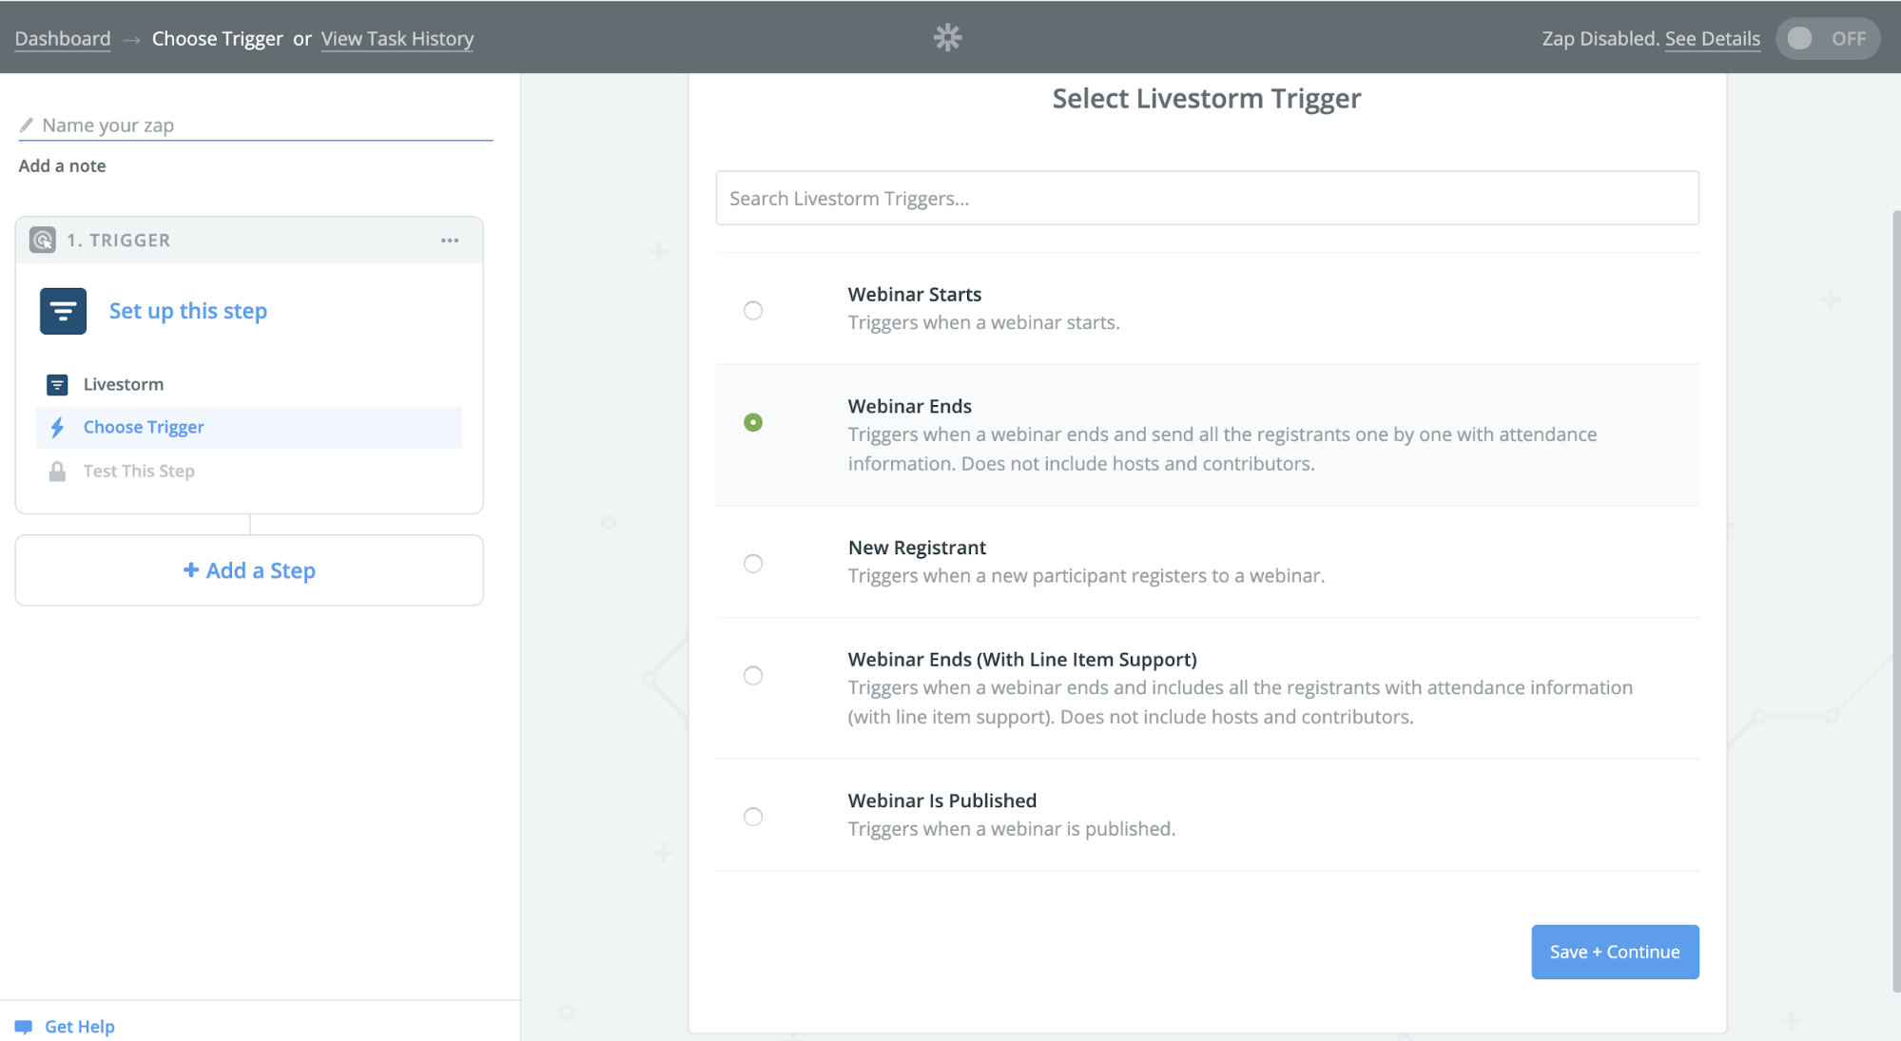Click the lightning bolt icon next to Choose Trigger
Screen dimensions: 1901x1041
(57, 428)
